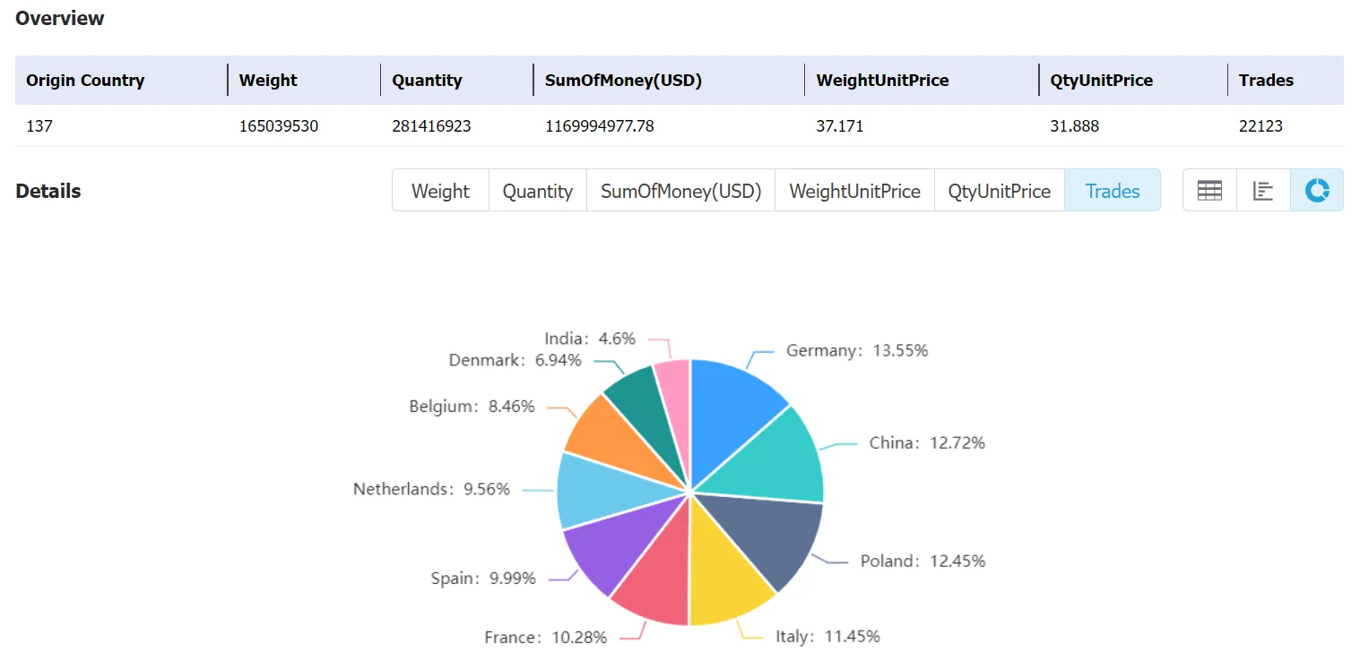Click the Overview section heading
Image resolution: width=1360 pixels, height=661 pixels.
[x=60, y=18]
